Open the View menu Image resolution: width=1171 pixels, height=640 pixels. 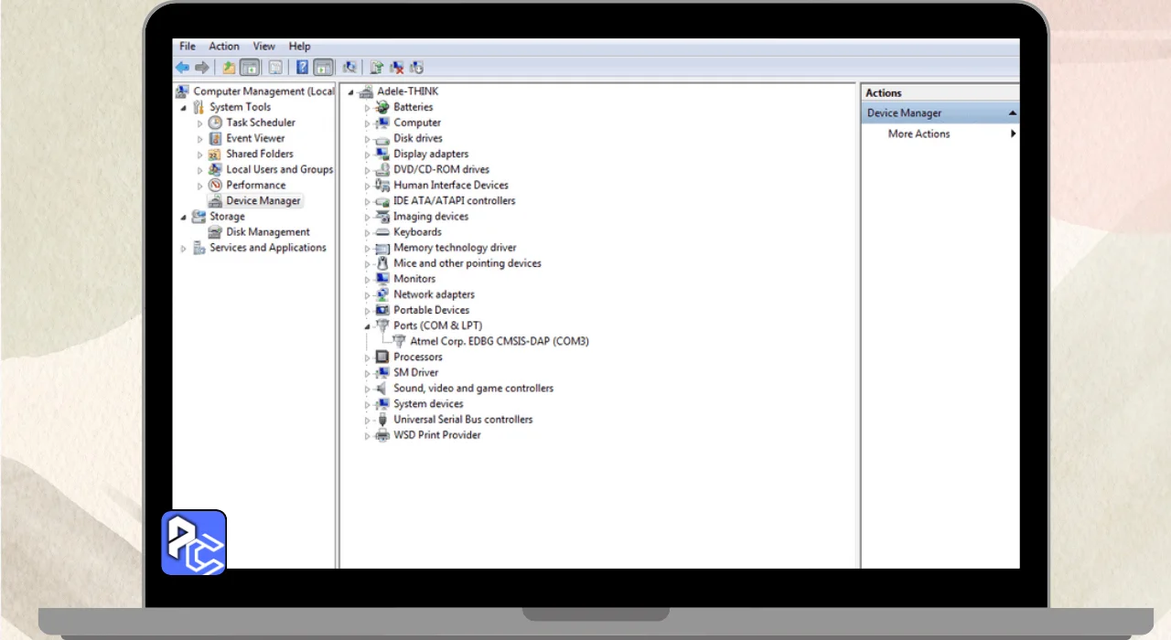(263, 47)
